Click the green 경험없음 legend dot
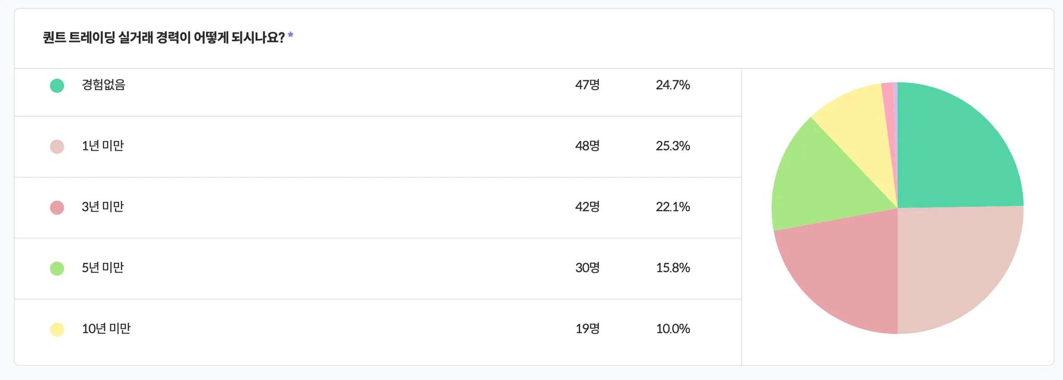 pos(57,86)
